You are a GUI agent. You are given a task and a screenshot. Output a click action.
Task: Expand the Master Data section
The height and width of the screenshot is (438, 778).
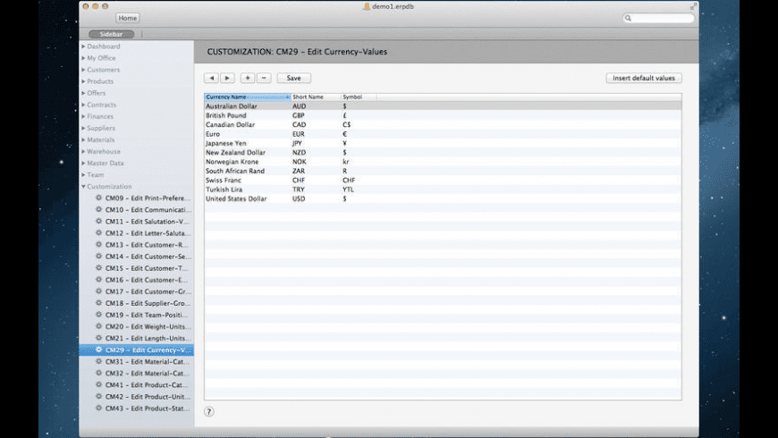(83, 164)
